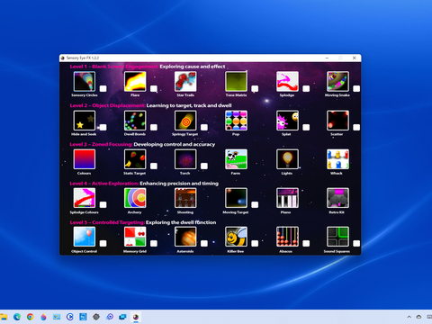432x324 pixels.
Task: Toggle the checkbox next to Splodge
Action: click(306, 88)
